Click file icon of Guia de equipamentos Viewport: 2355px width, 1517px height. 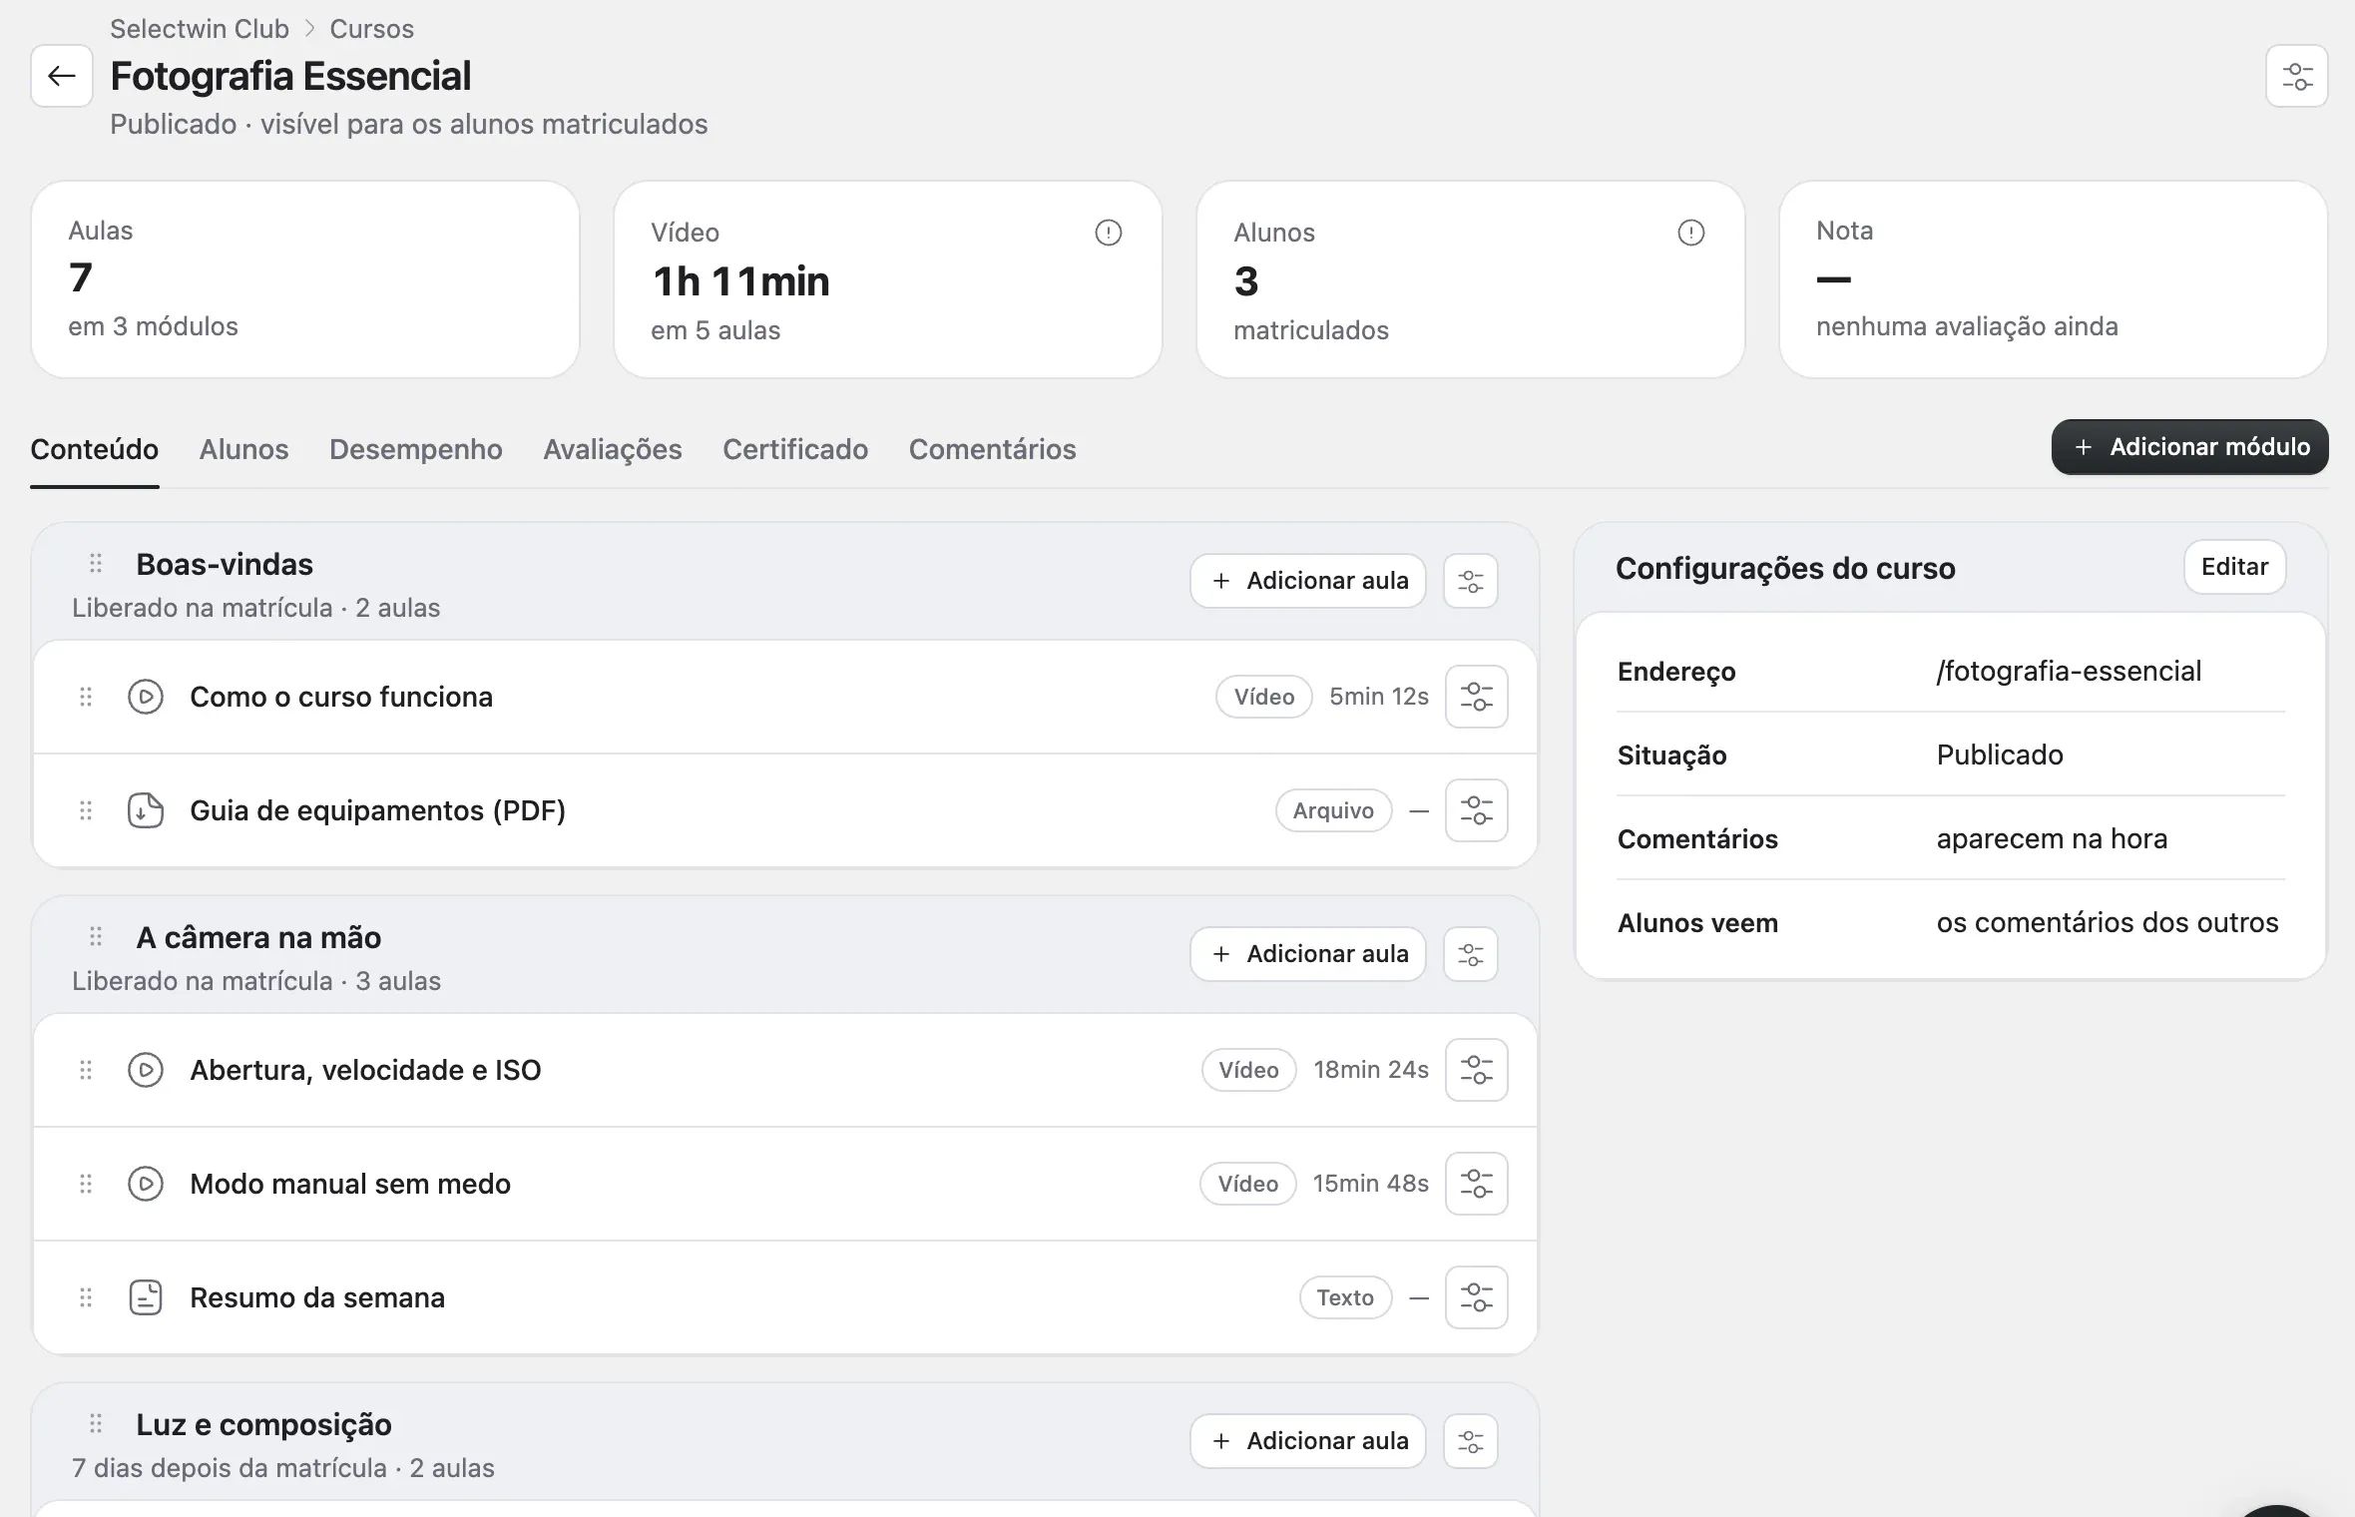146,810
